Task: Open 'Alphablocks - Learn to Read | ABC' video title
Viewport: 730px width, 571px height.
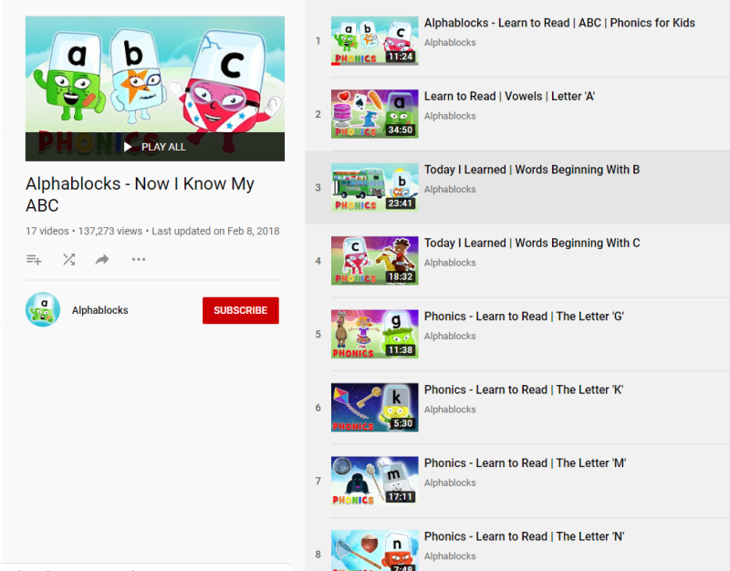Action: (559, 23)
